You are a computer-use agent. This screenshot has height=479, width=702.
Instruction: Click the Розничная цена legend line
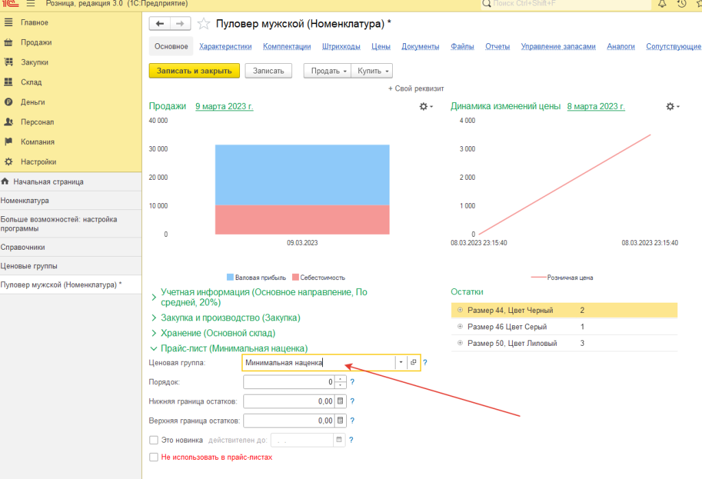coord(539,277)
